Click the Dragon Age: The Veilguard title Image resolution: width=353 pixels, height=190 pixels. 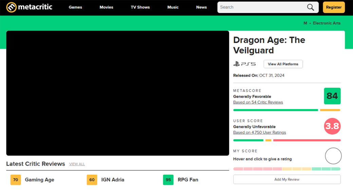click(269, 45)
